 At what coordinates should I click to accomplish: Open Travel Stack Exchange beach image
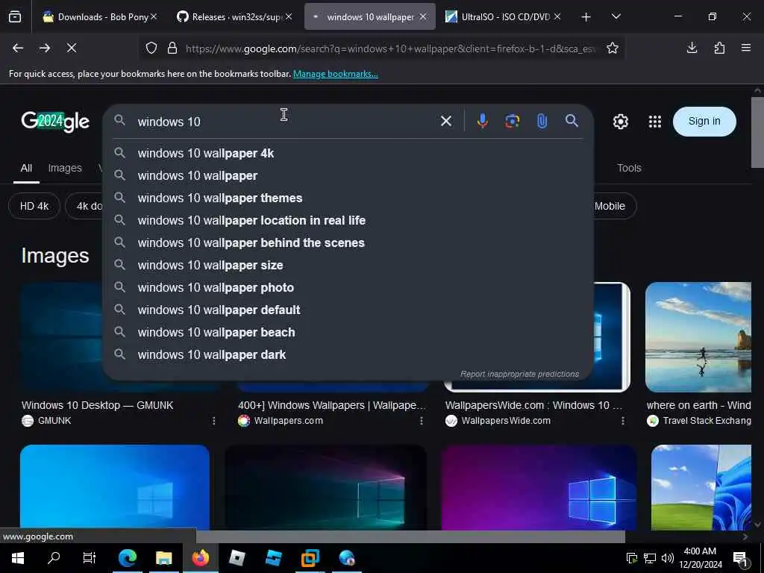pos(698,337)
